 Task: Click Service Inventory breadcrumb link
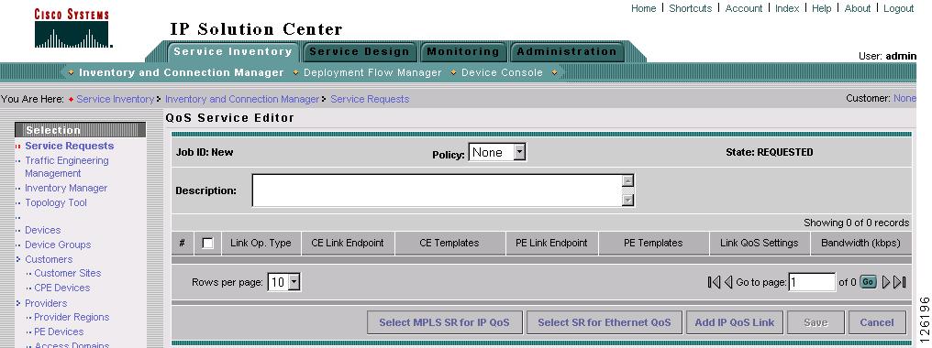click(x=116, y=99)
